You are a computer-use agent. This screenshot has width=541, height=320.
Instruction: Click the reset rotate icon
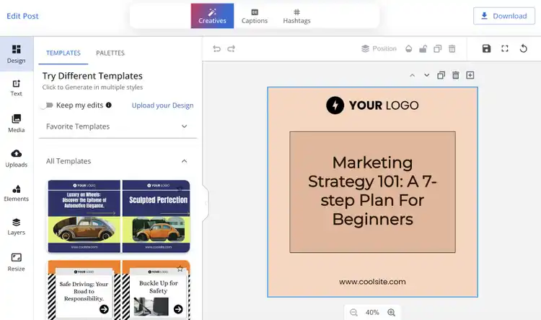[x=524, y=48]
